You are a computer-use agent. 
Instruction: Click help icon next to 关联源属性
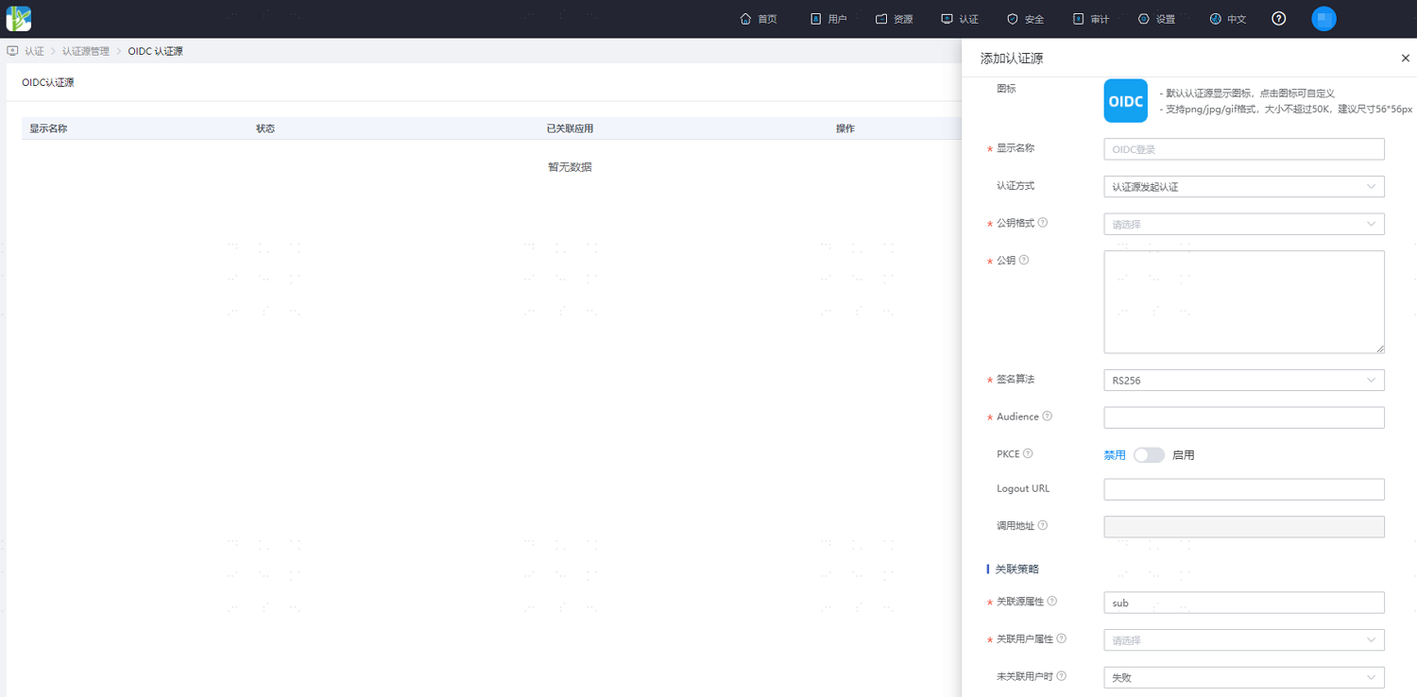tap(1052, 602)
